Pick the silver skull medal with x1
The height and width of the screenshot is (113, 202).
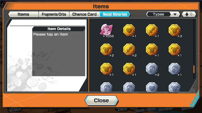tap(175, 69)
